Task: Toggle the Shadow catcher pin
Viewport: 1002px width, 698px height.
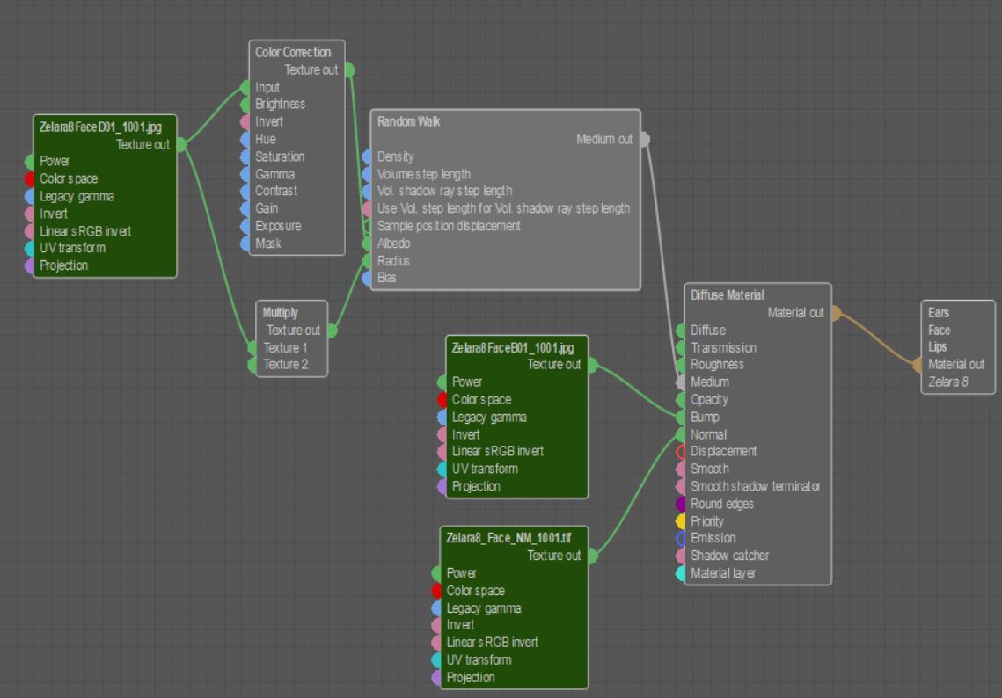Action: click(681, 556)
